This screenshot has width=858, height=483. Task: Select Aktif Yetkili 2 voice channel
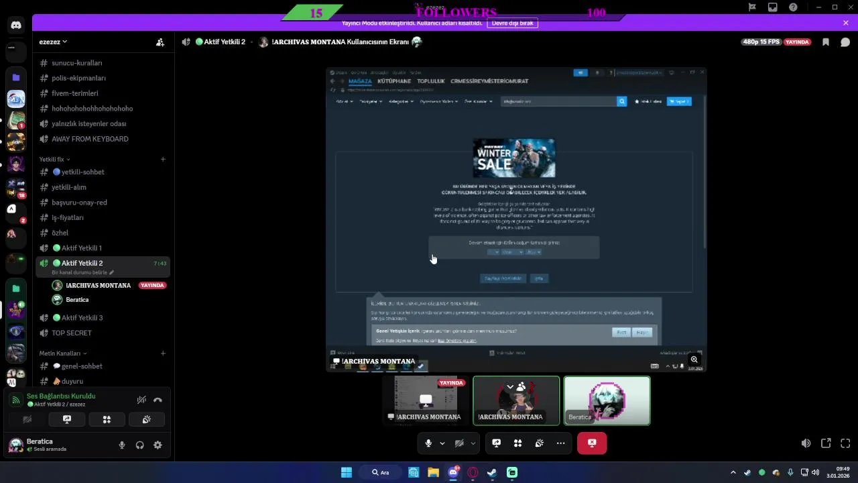point(103,263)
